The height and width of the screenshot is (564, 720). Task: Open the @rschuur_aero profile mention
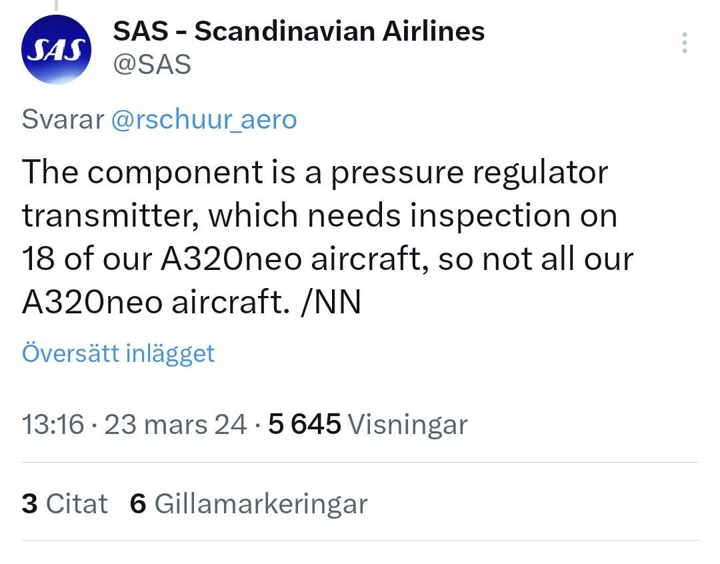pyautogui.click(x=203, y=119)
